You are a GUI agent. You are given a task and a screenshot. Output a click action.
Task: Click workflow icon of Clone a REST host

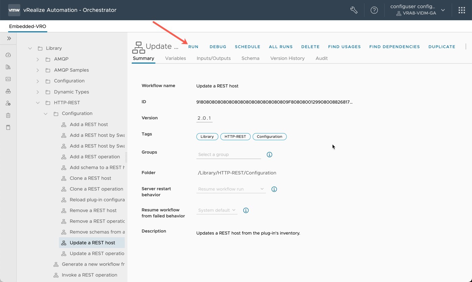click(64, 178)
